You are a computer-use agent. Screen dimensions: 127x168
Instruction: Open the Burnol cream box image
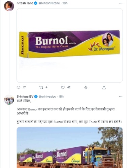(70, 45)
